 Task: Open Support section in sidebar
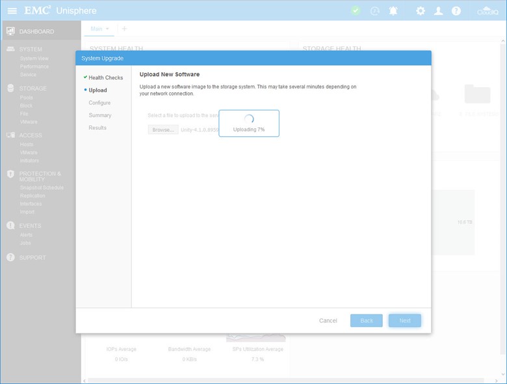[32, 257]
